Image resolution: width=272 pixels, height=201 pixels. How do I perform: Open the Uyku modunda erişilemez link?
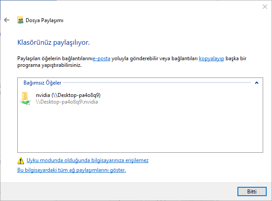(x=87, y=161)
